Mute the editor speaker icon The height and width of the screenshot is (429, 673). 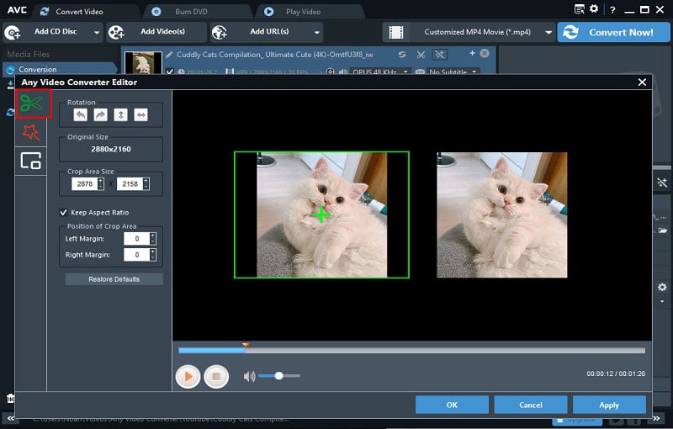249,376
